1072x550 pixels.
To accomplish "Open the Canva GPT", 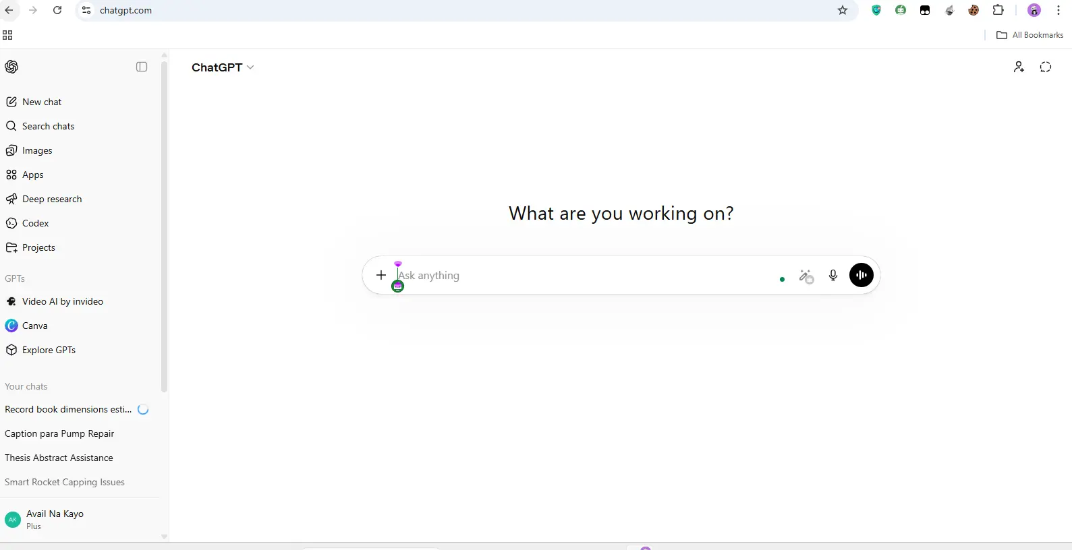I will click(27, 326).
